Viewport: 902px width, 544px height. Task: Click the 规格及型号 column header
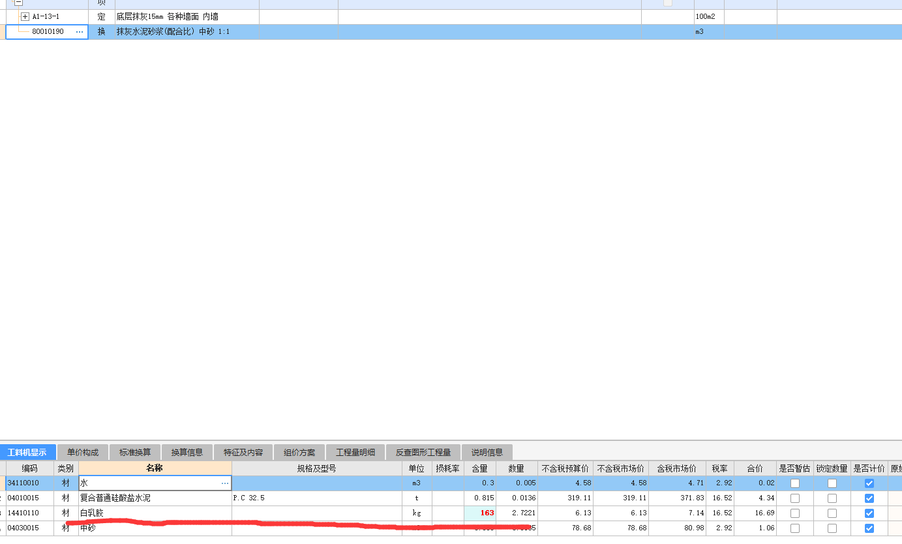pyautogui.click(x=317, y=468)
